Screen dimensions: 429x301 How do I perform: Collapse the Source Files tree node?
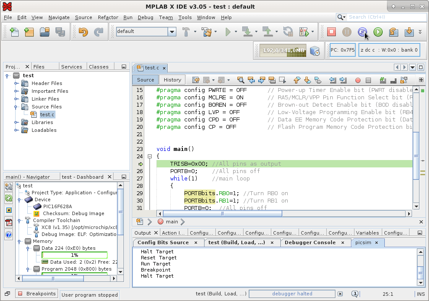(x=16, y=107)
